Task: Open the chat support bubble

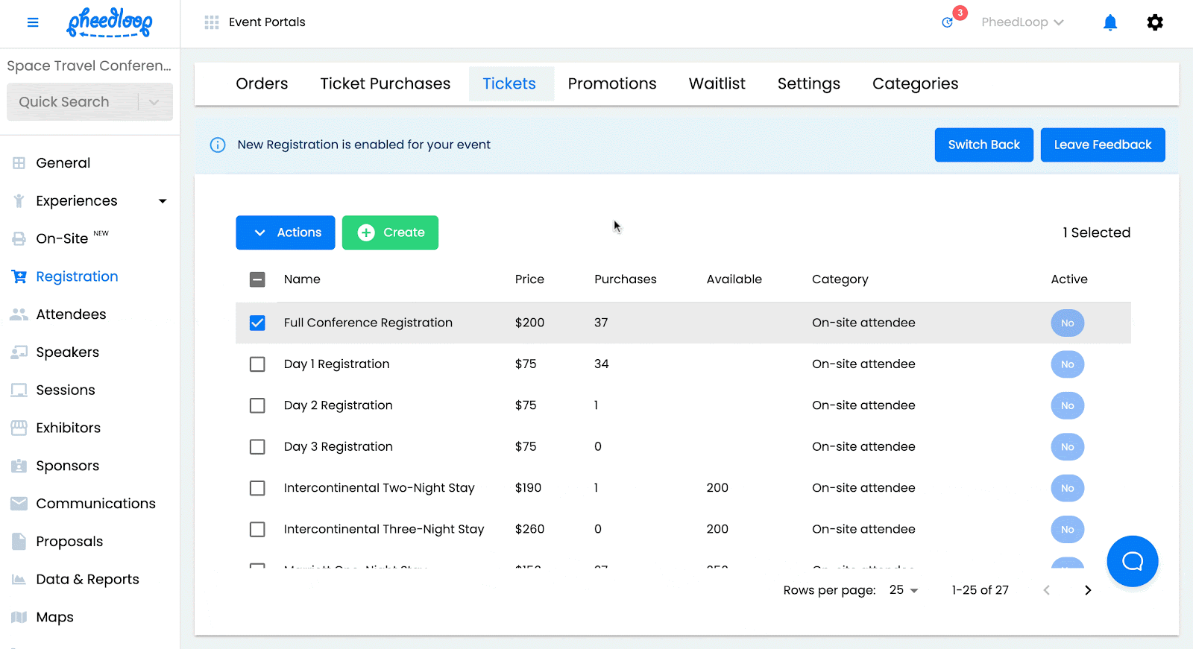Action: click(x=1132, y=561)
